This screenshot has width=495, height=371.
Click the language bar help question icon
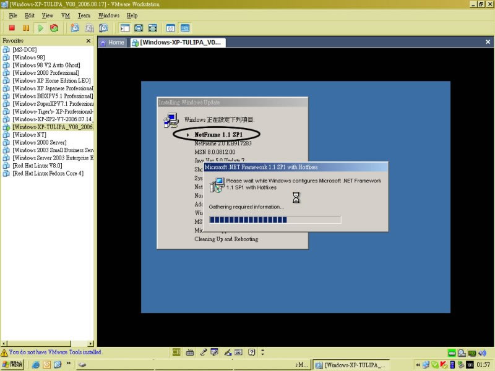pyautogui.click(x=251, y=352)
